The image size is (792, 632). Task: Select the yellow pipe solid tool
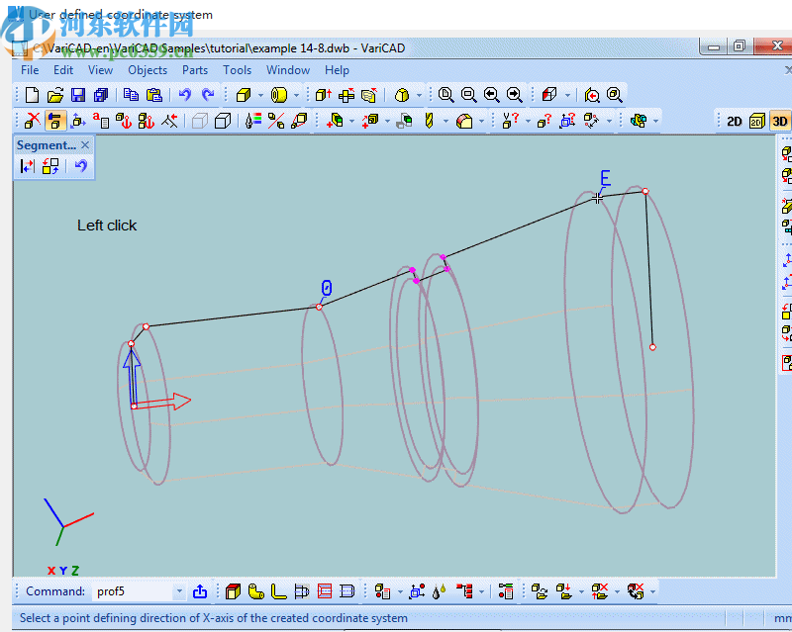coord(279,95)
